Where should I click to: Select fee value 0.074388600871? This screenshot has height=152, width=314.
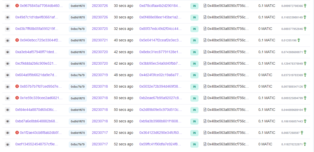point(292,52)
